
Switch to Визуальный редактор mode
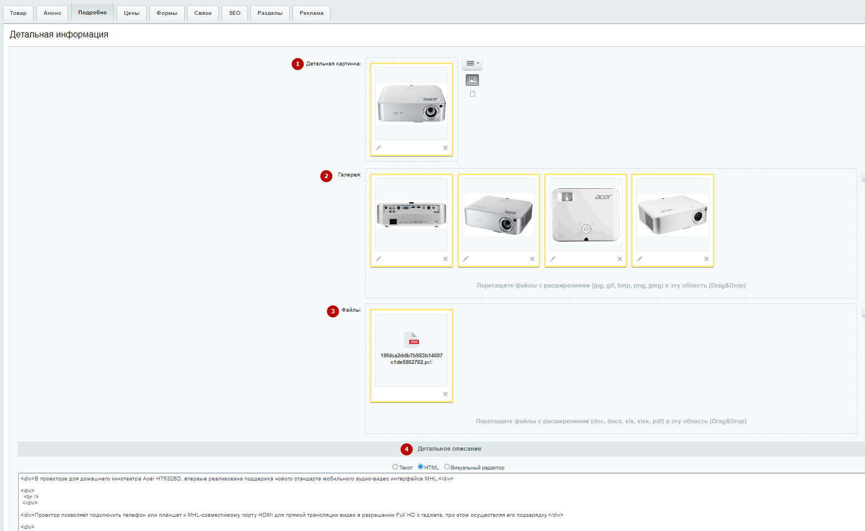447,467
